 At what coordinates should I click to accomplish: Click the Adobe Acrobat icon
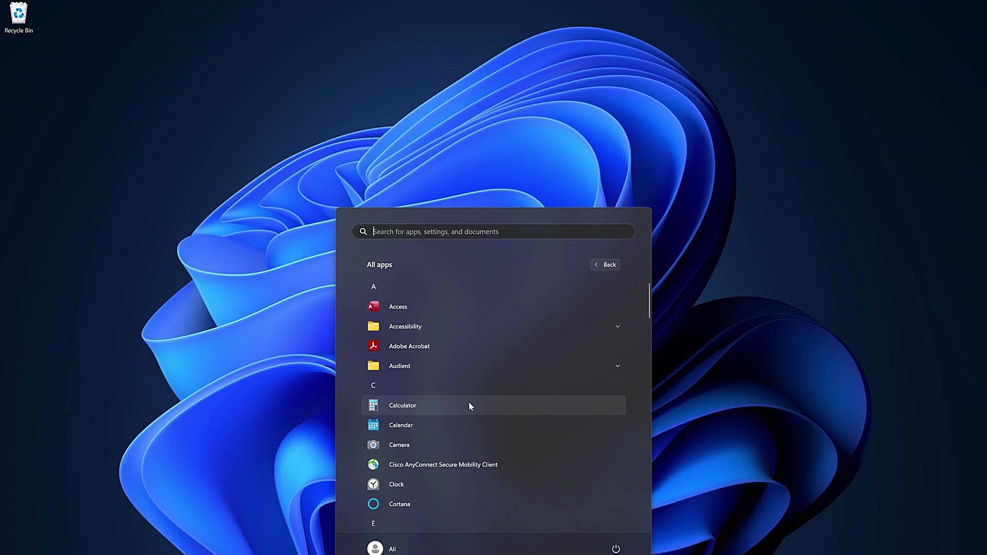tap(373, 346)
